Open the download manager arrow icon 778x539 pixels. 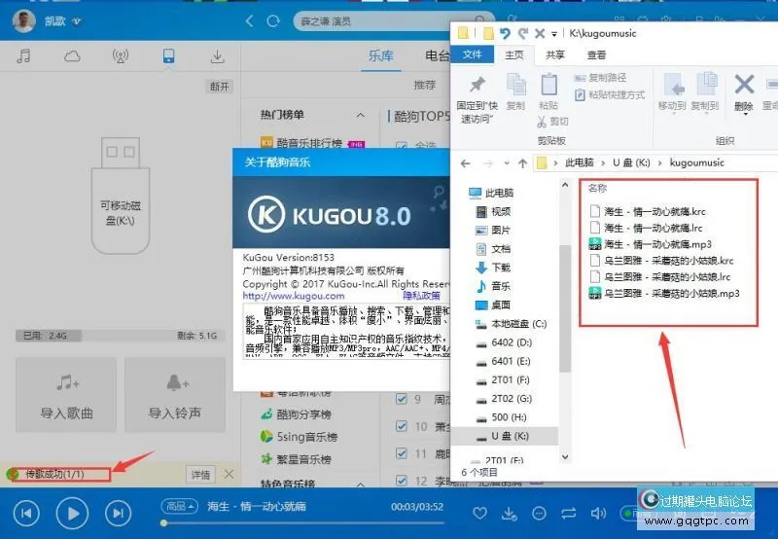(x=217, y=55)
